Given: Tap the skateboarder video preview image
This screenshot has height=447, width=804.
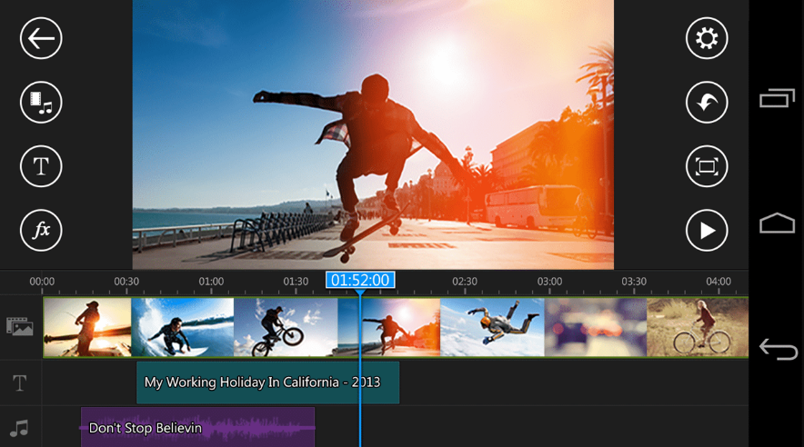Looking at the screenshot, I should [373, 134].
